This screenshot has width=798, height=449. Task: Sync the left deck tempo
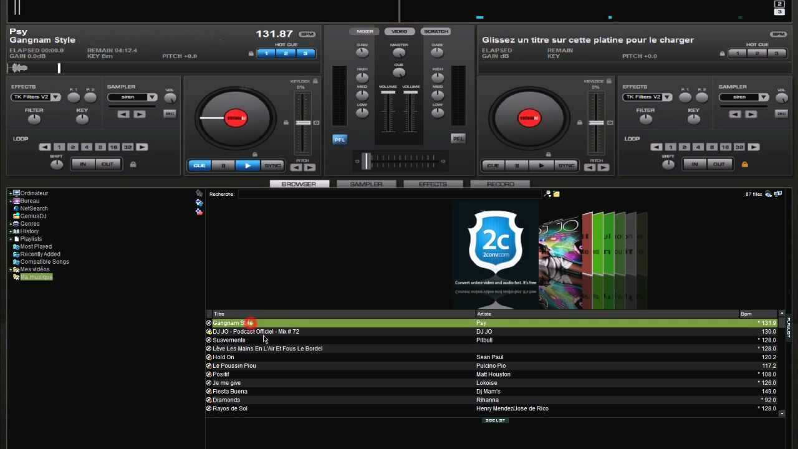pyautogui.click(x=272, y=165)
